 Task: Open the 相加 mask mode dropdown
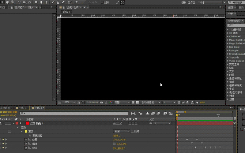coord(122,131)
